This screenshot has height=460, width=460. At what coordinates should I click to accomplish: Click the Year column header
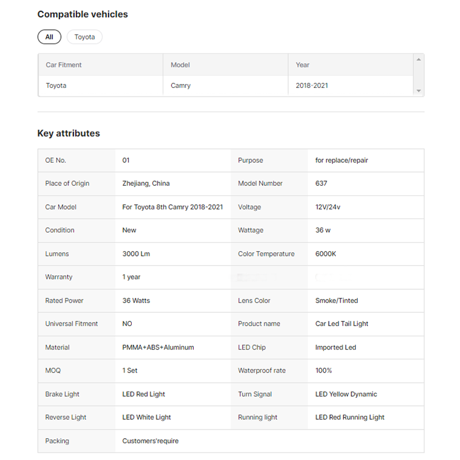coord(302,65)
